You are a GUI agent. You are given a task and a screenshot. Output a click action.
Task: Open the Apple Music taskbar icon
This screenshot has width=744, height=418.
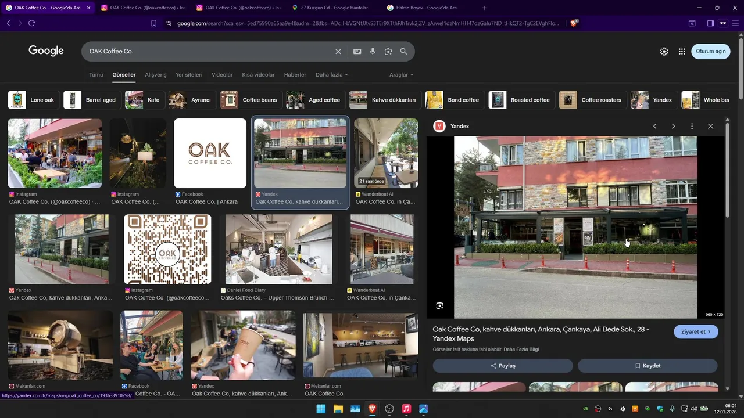click(406, 409)
